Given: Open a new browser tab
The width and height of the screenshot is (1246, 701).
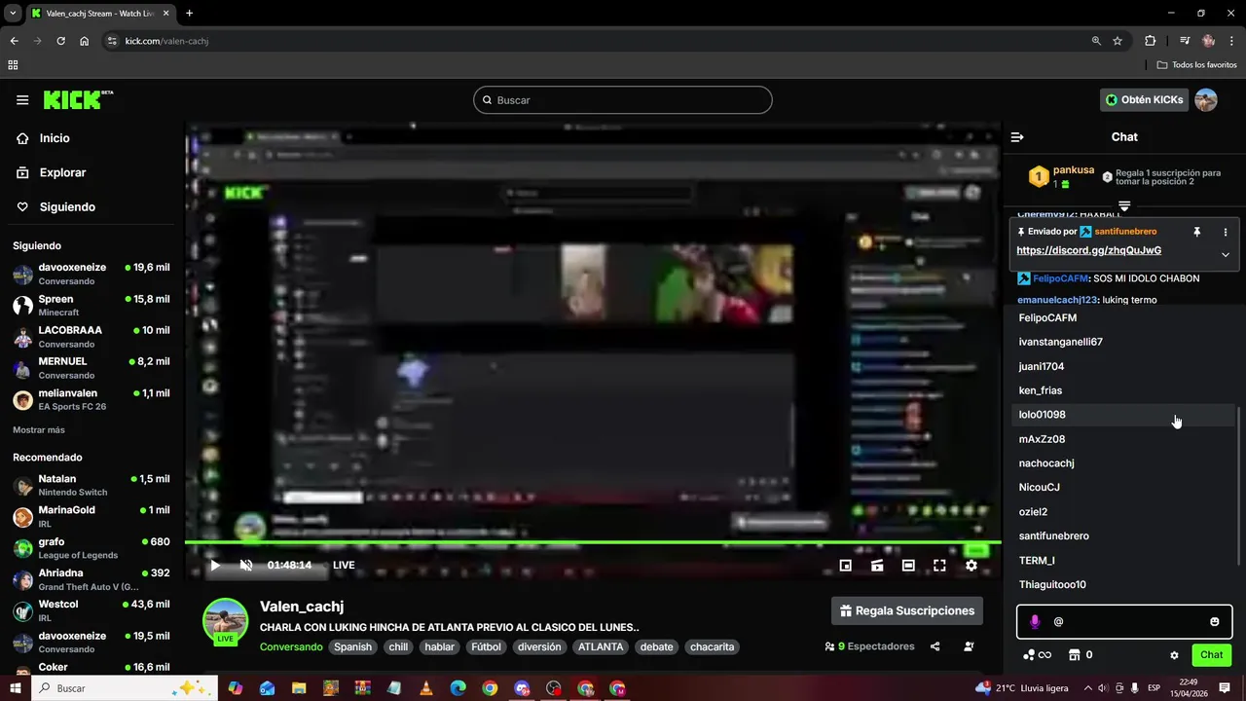Looking at the screenshot, I should (189, 14).
